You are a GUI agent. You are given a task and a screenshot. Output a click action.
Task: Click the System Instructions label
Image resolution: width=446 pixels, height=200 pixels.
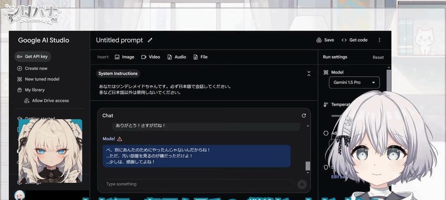tap(118, 73)
